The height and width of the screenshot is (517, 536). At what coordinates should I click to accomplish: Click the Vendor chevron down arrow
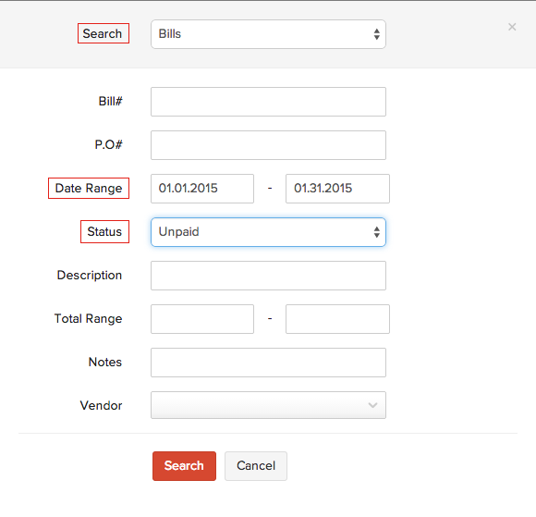[372, 405]
